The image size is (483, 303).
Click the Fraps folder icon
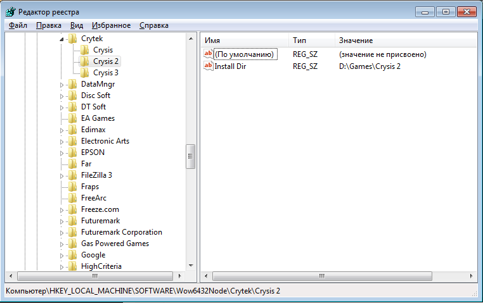(x=73, y=186)
